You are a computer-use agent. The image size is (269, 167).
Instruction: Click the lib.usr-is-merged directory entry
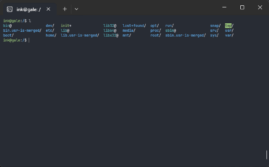80,35
